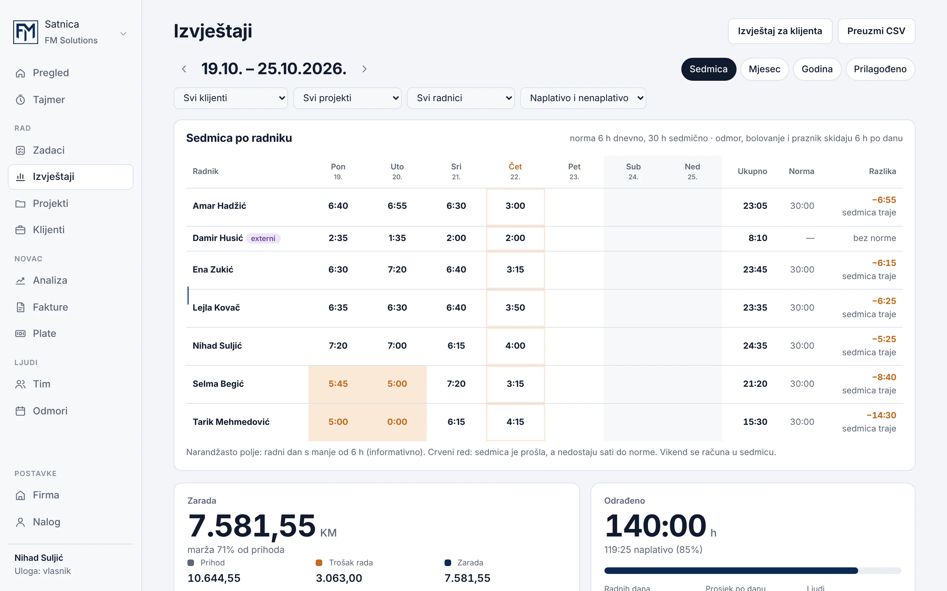Open Klijenti briefcase icon

[20, 230]
